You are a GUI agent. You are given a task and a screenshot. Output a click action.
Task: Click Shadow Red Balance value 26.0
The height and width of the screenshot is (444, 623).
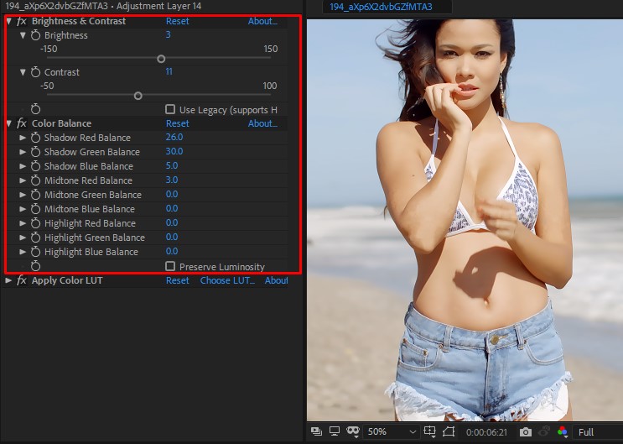coord(174,137)
